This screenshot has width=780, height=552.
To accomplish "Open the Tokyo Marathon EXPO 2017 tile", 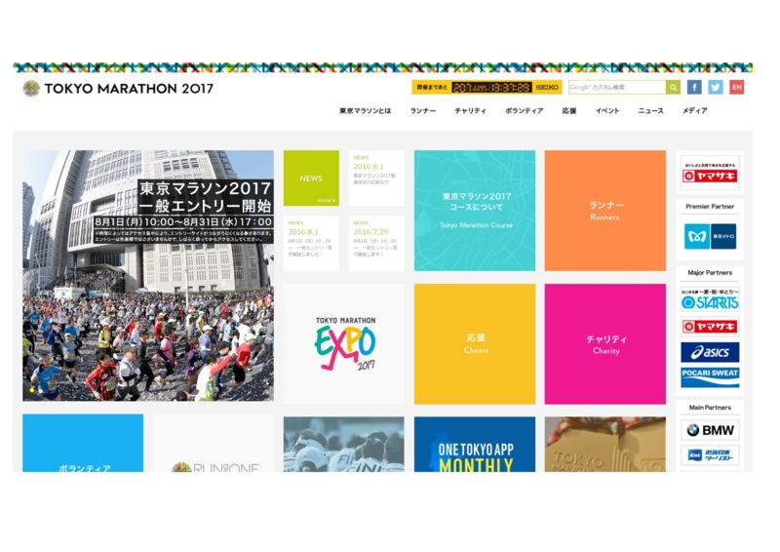I will 344,344.
